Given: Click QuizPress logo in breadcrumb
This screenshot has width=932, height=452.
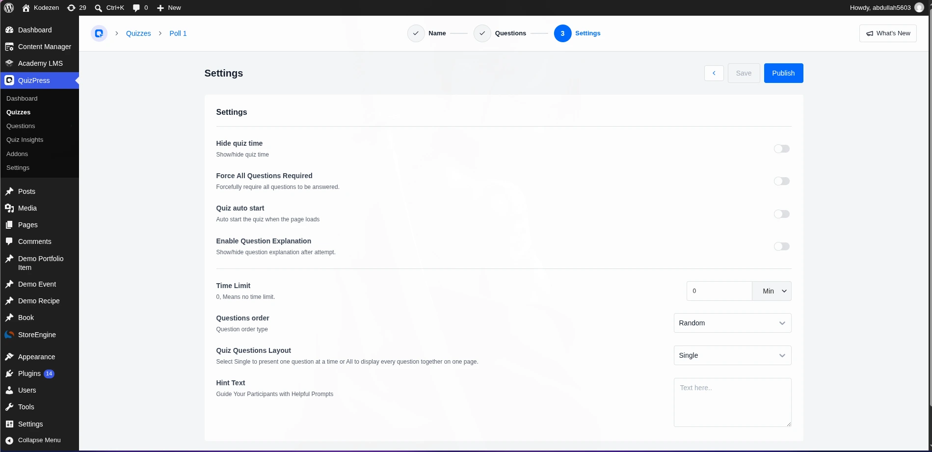Looking at the screenshot, I should [x=99, y=33].
